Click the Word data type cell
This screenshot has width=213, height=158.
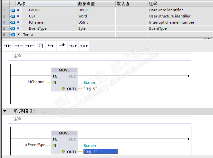96,16
